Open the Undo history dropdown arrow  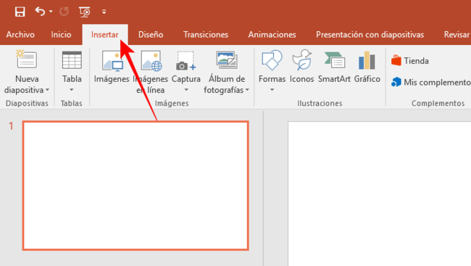coord(51,12)
